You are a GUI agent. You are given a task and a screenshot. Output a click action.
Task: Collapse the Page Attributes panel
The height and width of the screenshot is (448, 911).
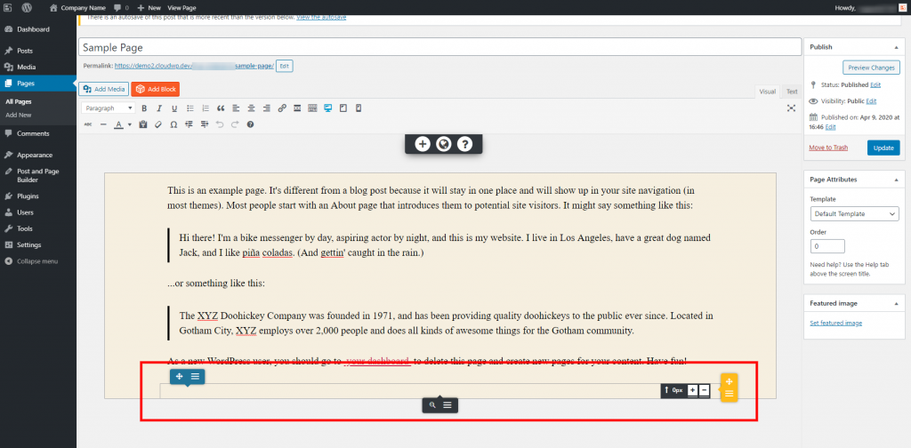(897, 180)
